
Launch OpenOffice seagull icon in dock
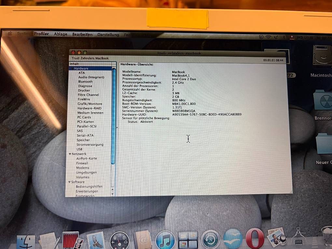(x=233, y=239)
